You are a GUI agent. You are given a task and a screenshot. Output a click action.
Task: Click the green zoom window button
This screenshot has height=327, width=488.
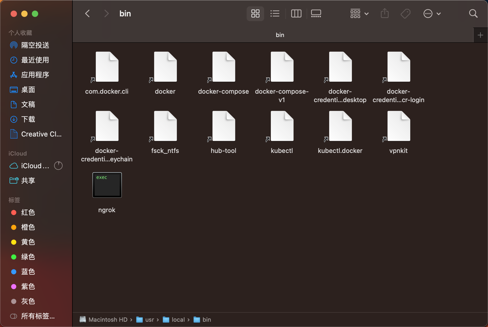pyautogui.click(x=35, y=14)
